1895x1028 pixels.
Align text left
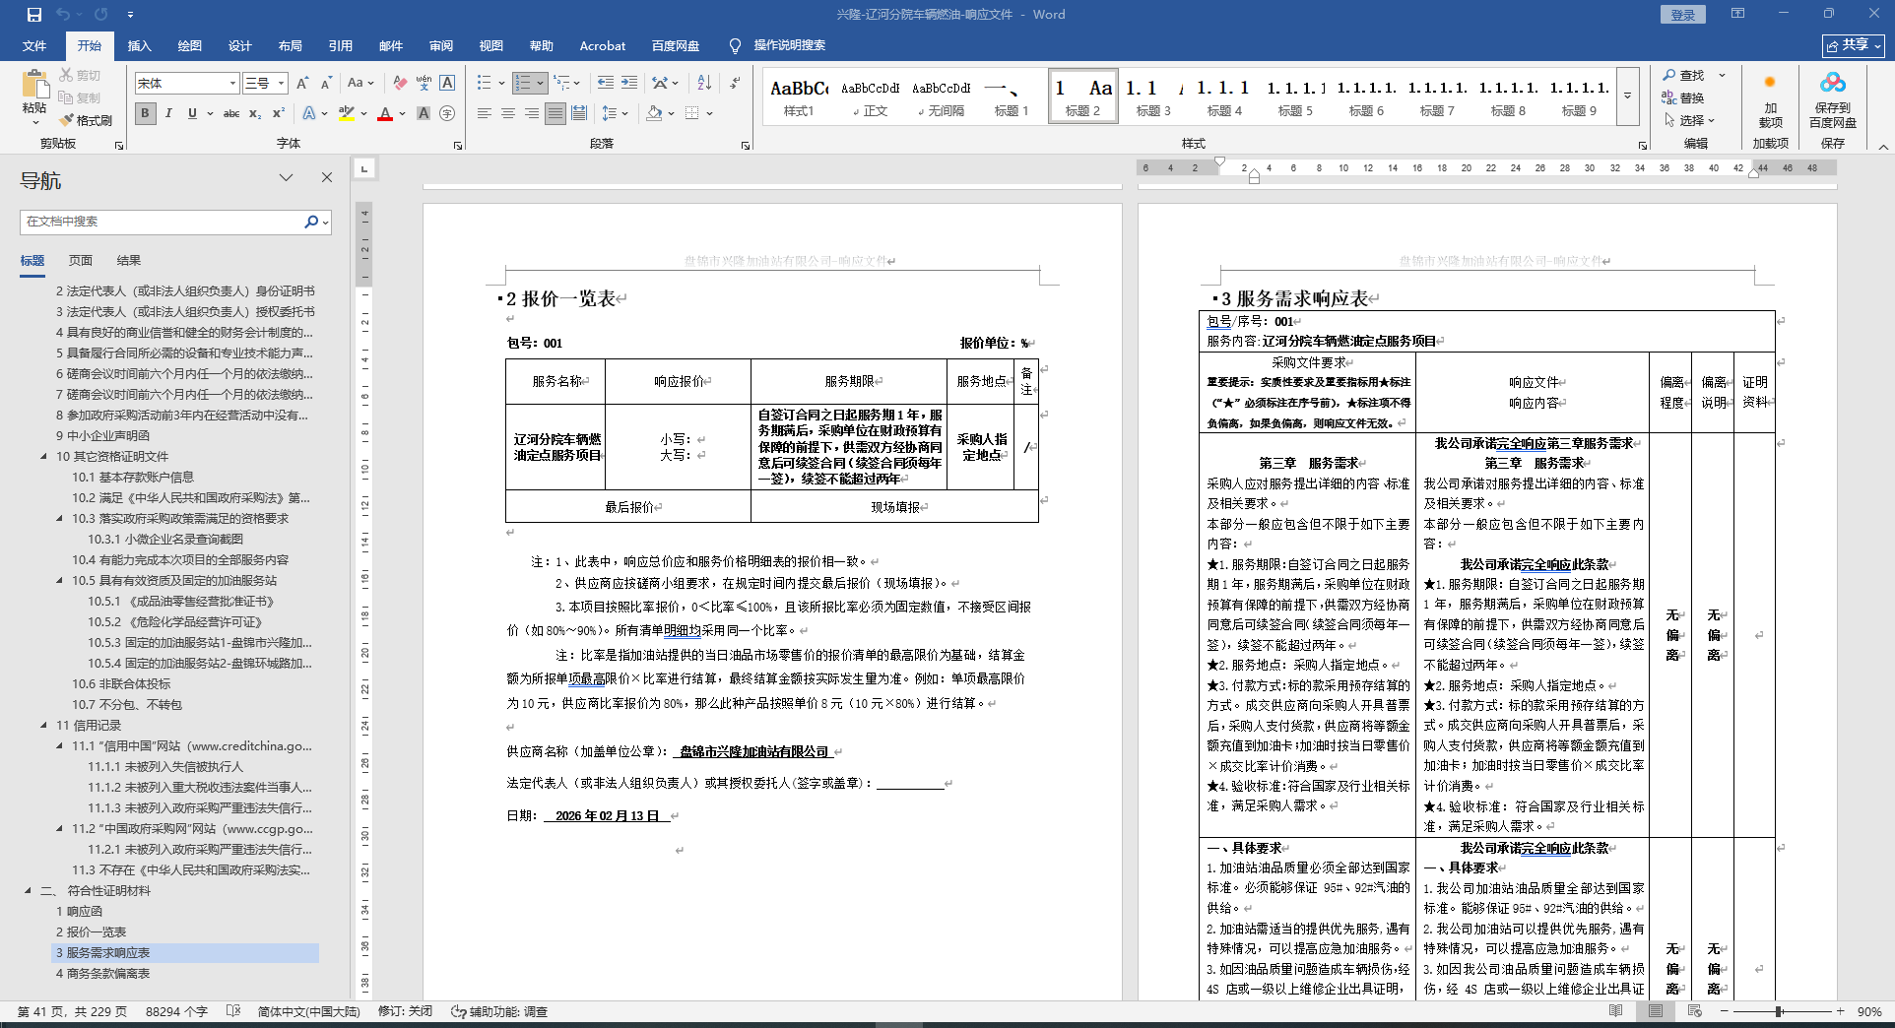click(x=485, y=113)
